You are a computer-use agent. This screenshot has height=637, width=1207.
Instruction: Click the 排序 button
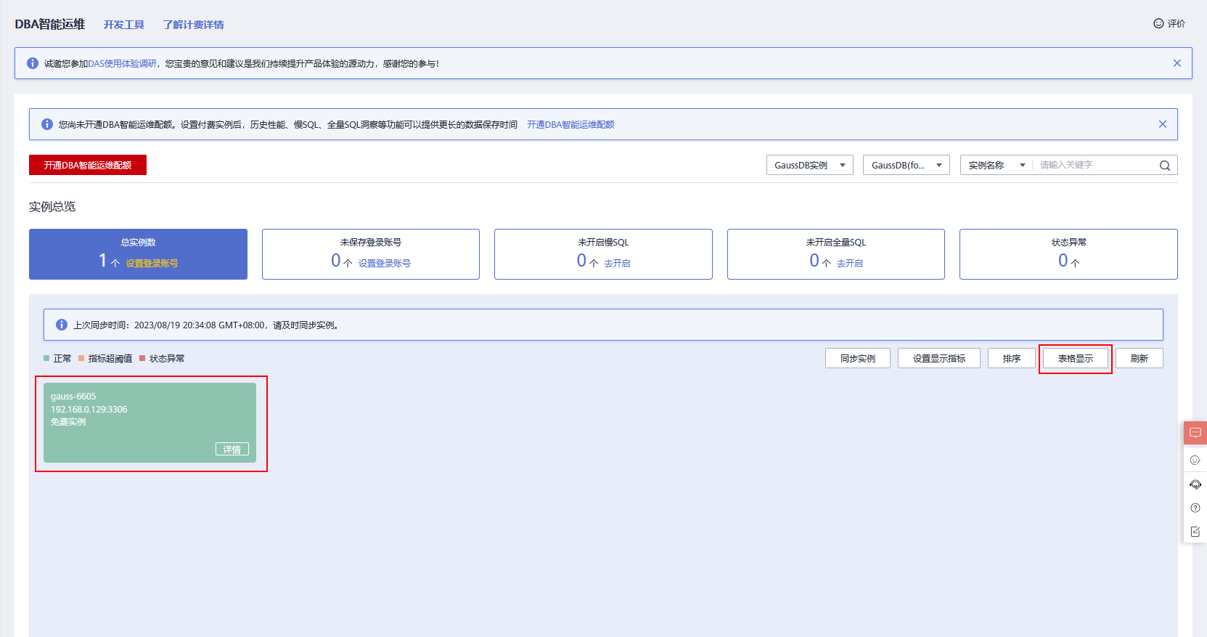coord(1012,358)
